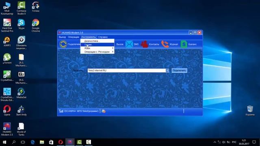The height and width of the screenshot is (146, 260).
Task: Open HUAWEI Modem 3.5 desktop shortcut
Action: point(7,129)
